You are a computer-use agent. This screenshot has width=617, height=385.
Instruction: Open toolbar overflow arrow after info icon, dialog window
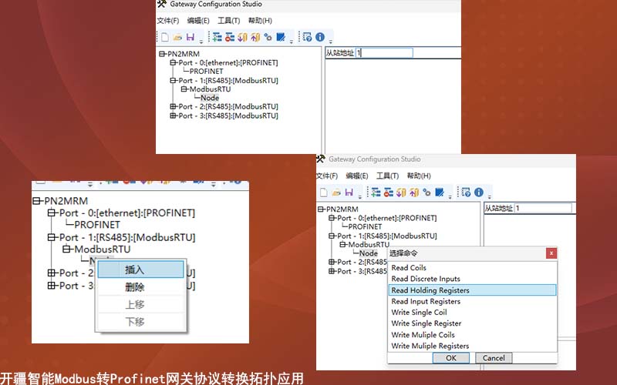pos(489,196)
